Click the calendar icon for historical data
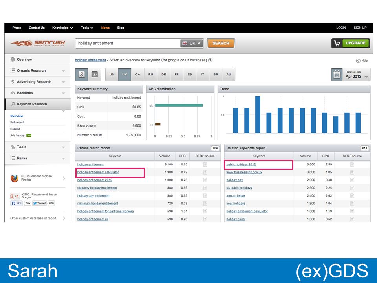This screenshot has width=377, height=283. tap(337, 75)
